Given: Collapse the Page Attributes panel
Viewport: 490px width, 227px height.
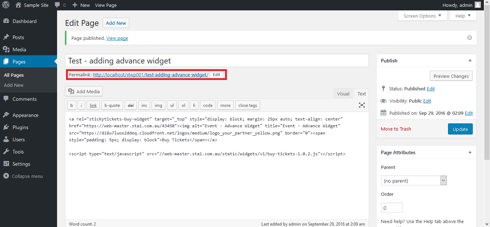Looking at the screenshot, I should (x=470, y=152).
